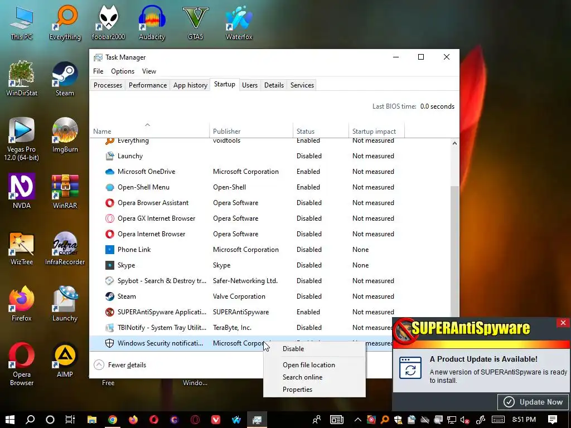Open the File menu in Task Manager

[98, 71]
